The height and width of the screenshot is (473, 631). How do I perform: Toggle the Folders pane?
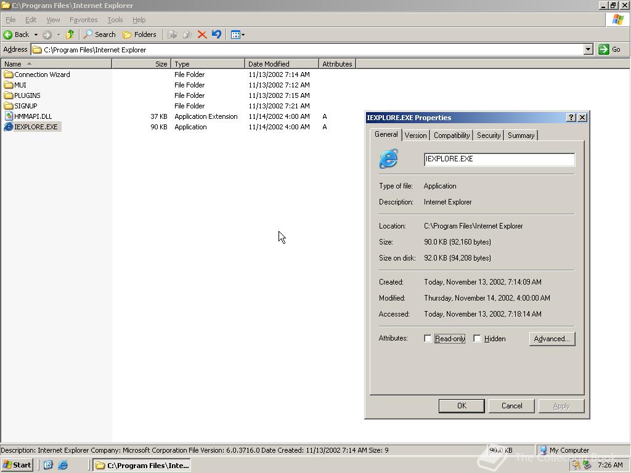[x=139, y=34]
